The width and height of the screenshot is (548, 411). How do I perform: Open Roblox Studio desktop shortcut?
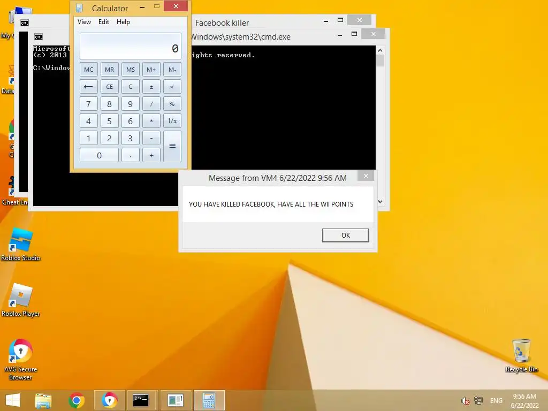pyautogui.click(x=21, y=244)
